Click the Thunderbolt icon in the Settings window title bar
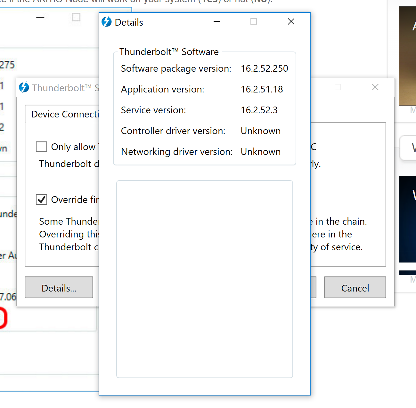This screenshot has height=408, width=416. coord(24,87)
